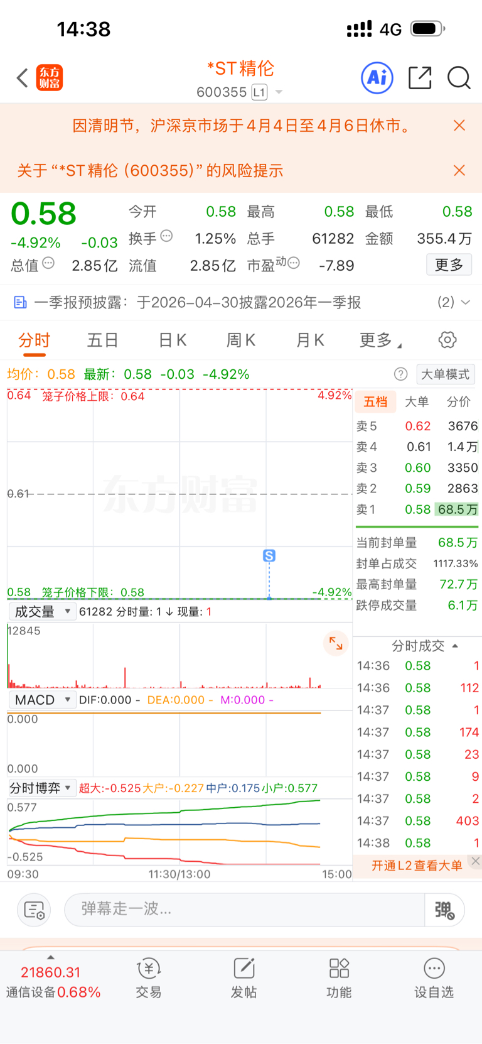Image resolution: width=482 pixels, height=1044 pixels.
Task: Open the MACD indicator dropdown
Action: 42,700
